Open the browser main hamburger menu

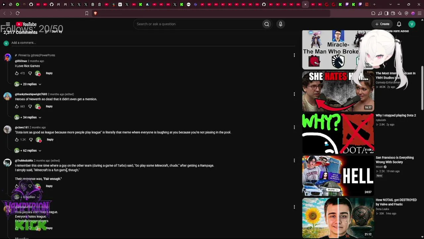[x=420, y=13]
